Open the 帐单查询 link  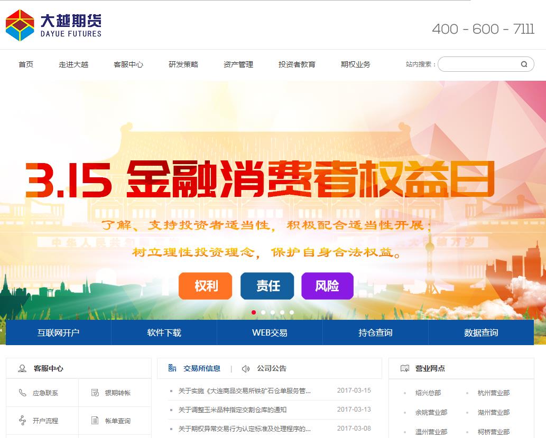point(118,421)
